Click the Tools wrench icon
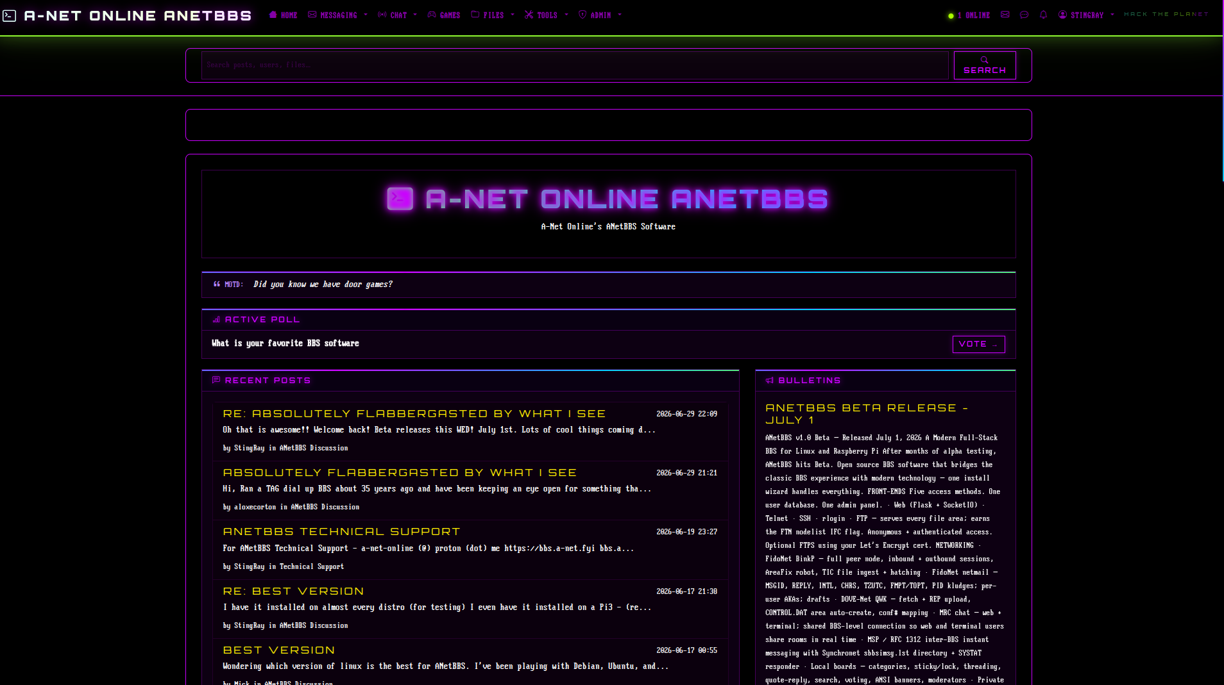Image resolution: width=1224 pixels, height=685 pixels. [529, 15]
